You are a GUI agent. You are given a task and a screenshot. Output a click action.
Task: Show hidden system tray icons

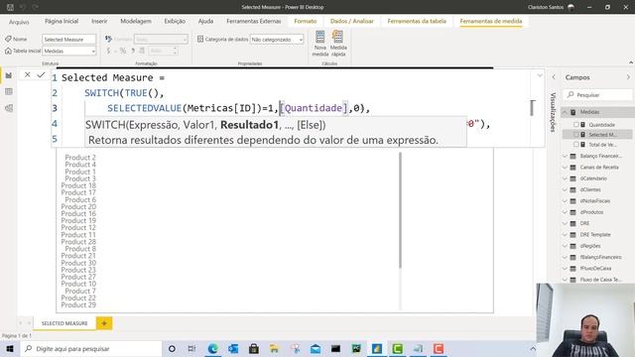[x=533, y=348]
